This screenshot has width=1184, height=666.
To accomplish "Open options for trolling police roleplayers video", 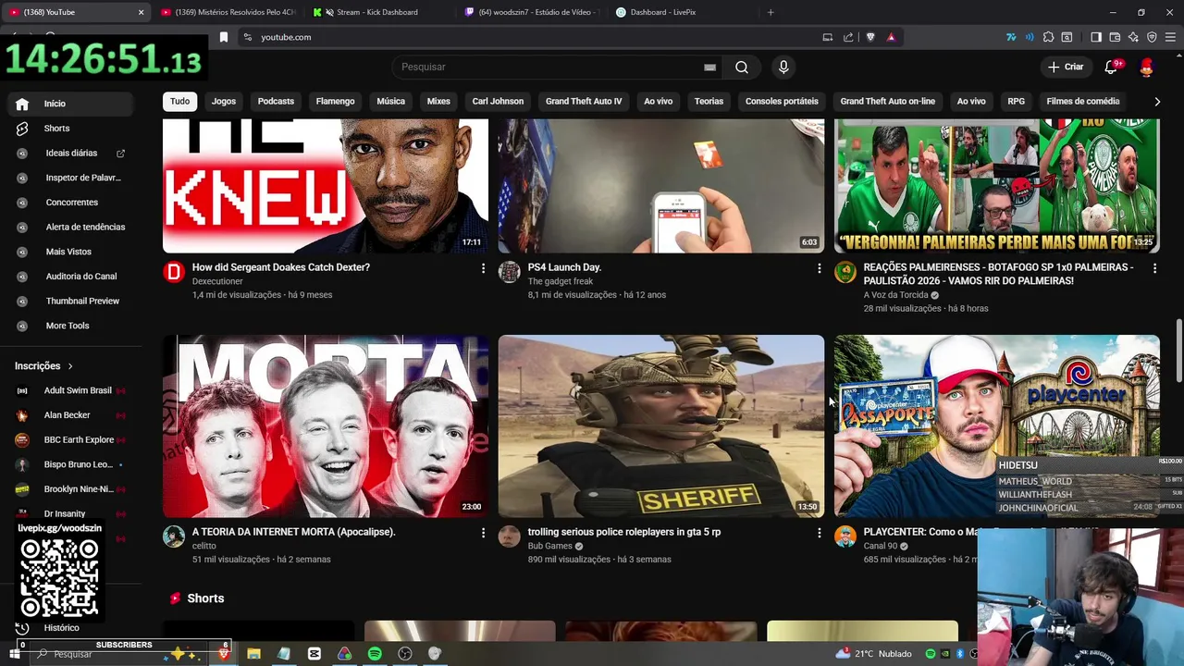I will tap(819, 533).
